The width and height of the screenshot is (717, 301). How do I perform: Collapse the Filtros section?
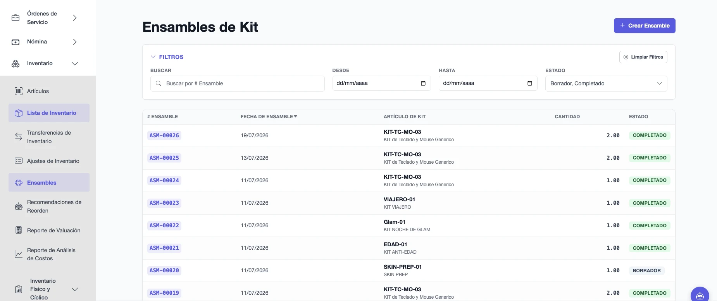(167, 57)
